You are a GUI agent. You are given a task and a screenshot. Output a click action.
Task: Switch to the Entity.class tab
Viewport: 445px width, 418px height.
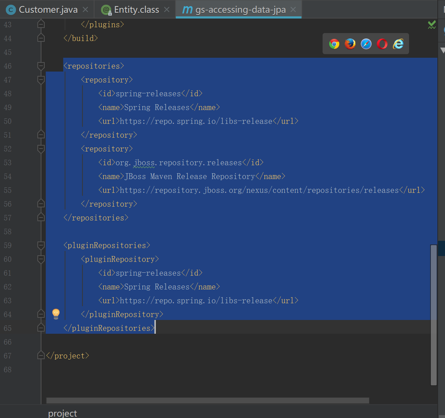[134, 9]
